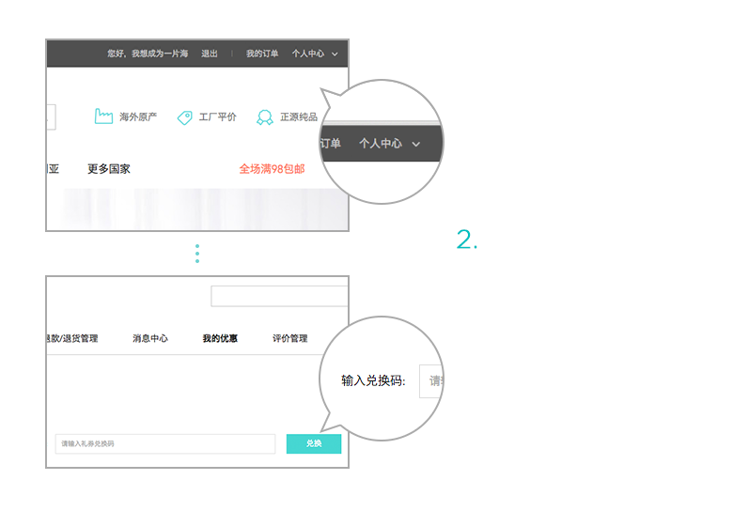Click the 退出 logout link
This screenshot has width=733, height=511.
(x=210, y=54)
